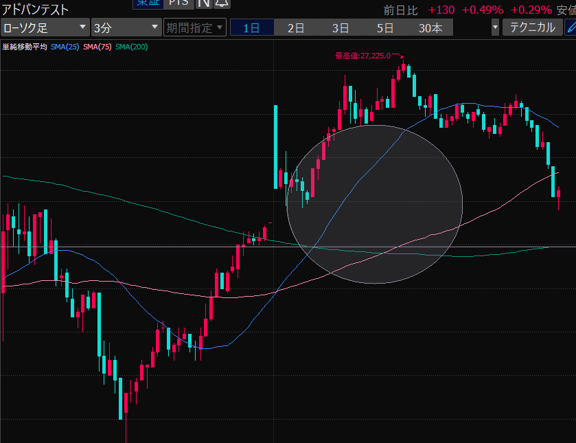Select the 1日 range tab
The image size is (576, 443).
click(x=251, y=28)
